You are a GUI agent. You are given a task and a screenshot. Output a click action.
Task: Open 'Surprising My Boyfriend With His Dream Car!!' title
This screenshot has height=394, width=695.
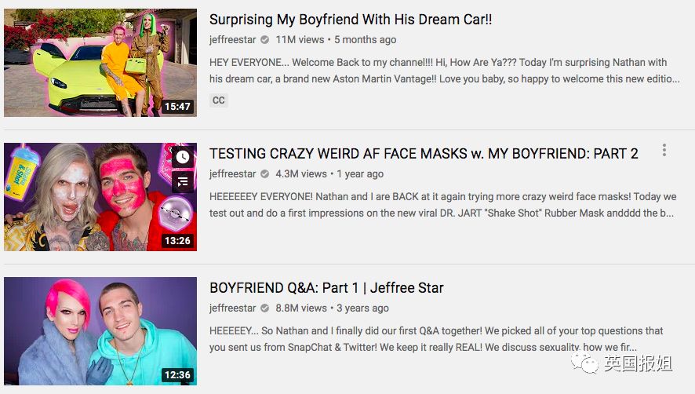click(x=351, y=20)
